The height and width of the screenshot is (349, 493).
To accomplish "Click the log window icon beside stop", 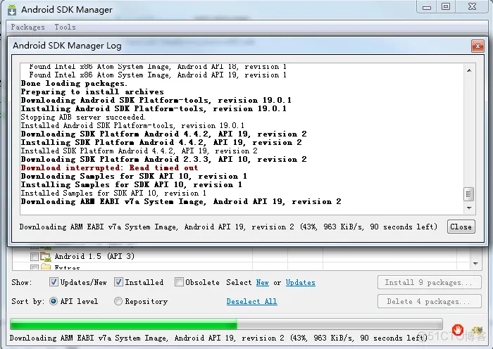I will pos(478,330).
